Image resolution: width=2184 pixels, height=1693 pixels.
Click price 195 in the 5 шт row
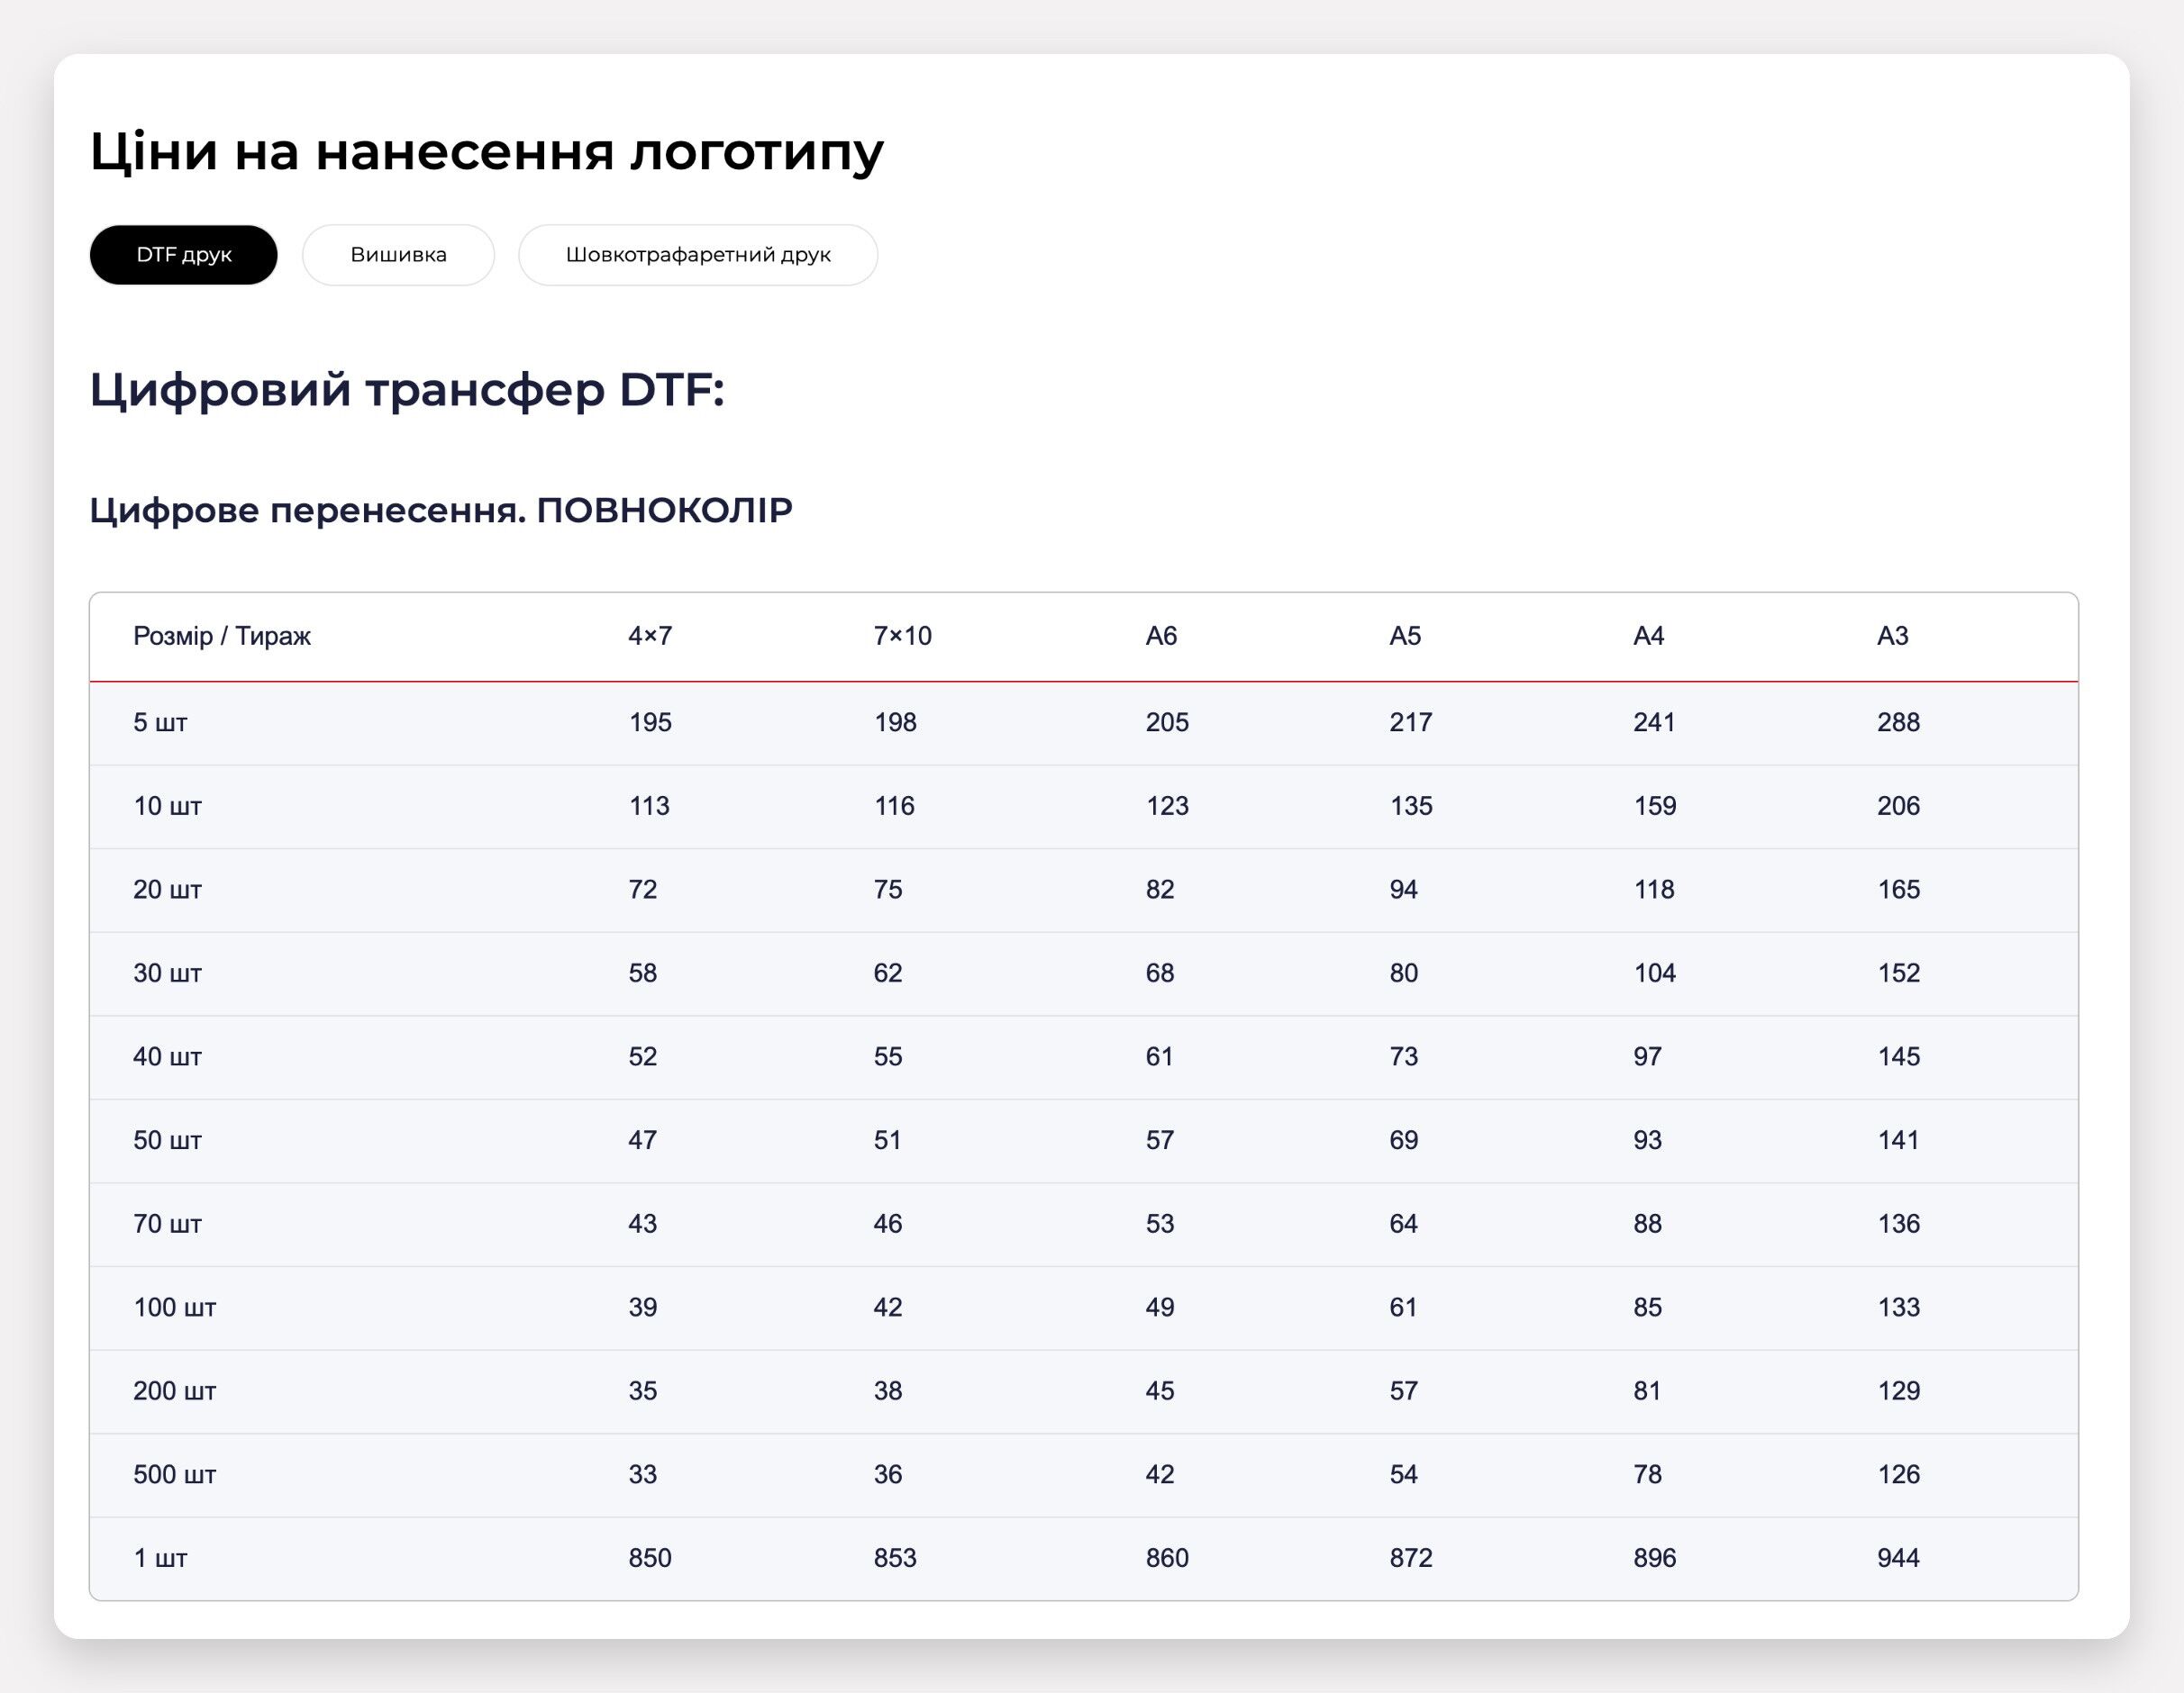pyautogui.click(x=650, y=722)
